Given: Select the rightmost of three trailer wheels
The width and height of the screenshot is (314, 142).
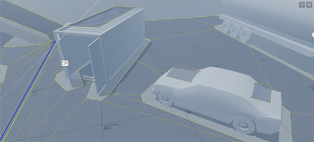Looking at the screenshot, I should click(x=246, y=34).
